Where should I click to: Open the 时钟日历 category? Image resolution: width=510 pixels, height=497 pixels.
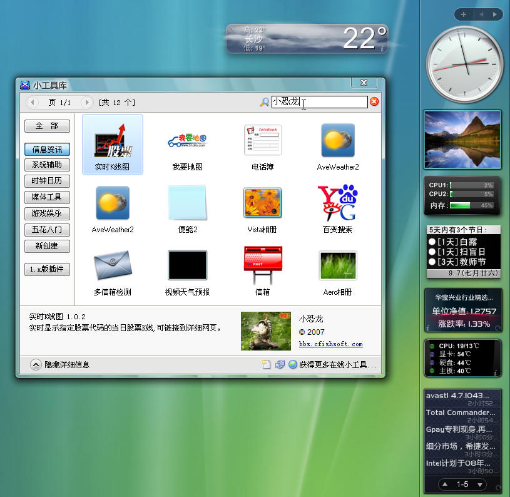tap(47, 181)
